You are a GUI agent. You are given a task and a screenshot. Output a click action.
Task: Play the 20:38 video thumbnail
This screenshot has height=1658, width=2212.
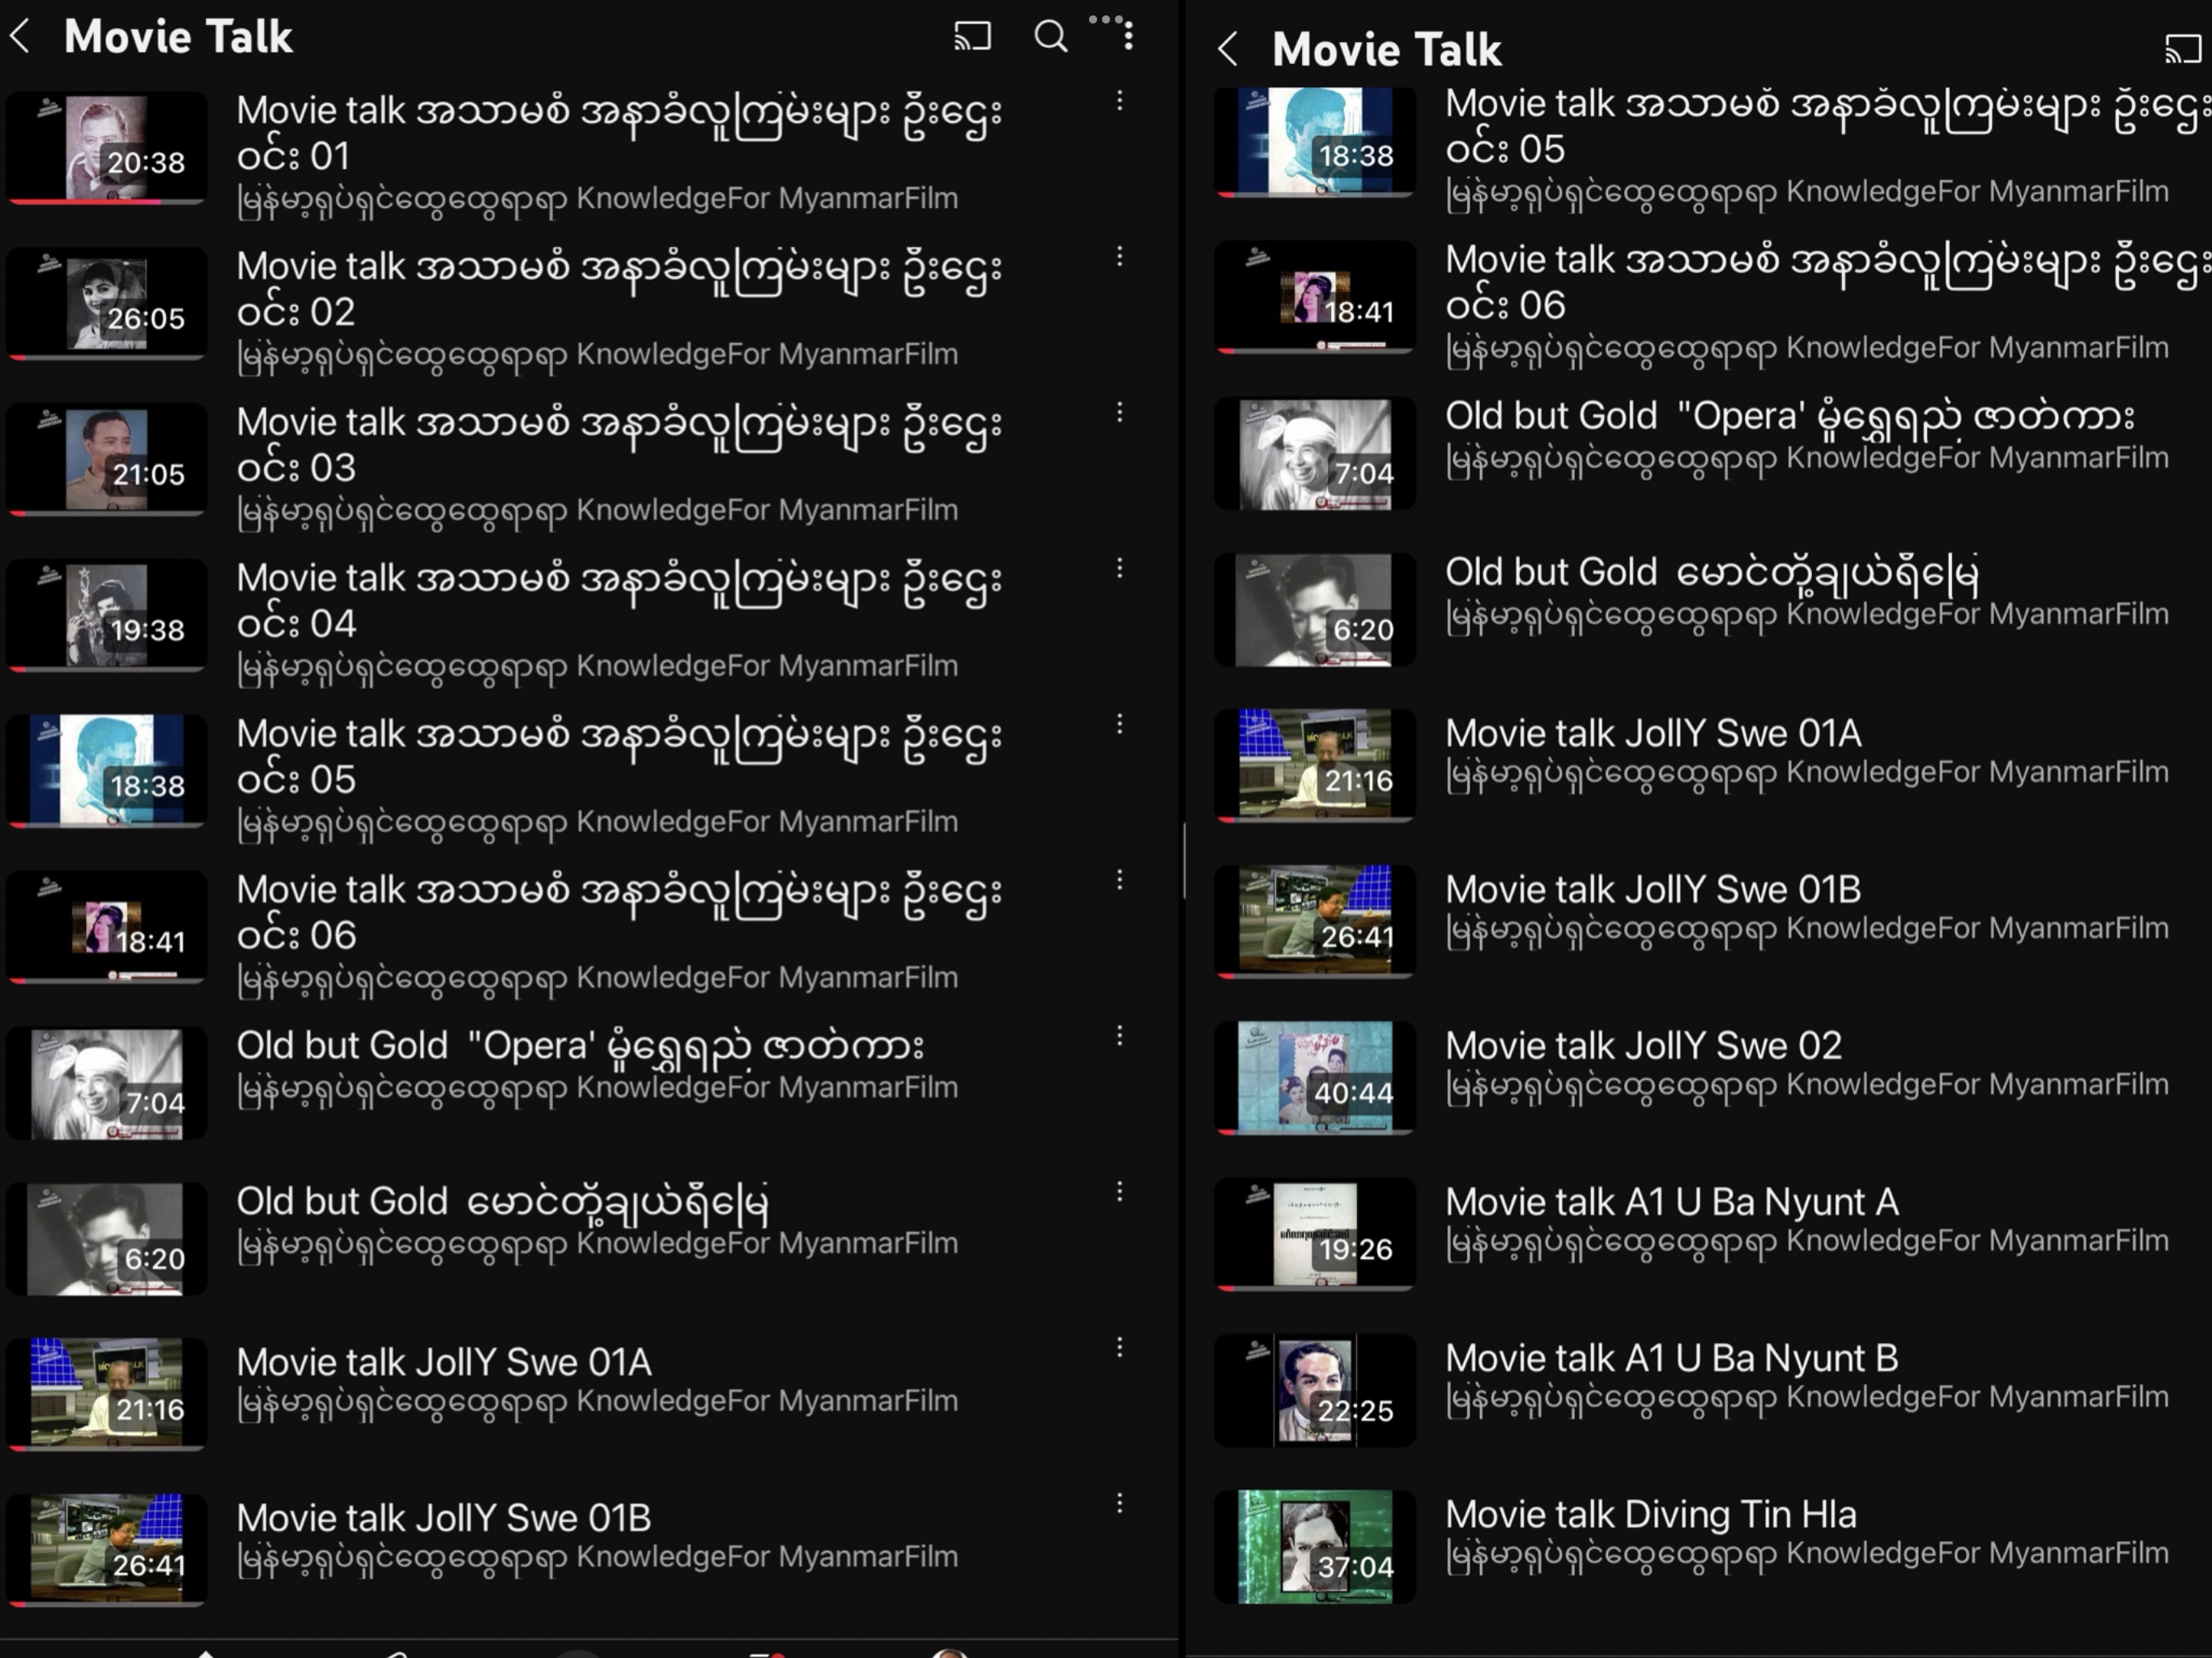(107, 148)
